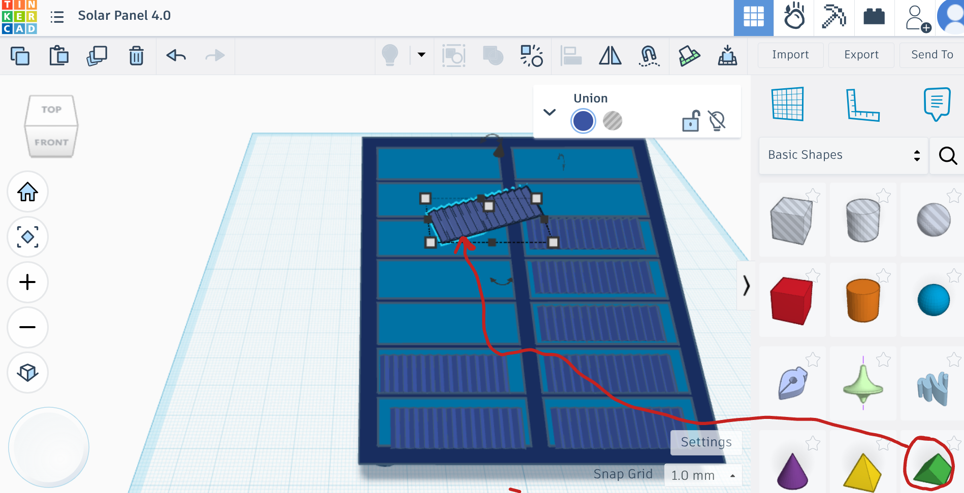This screenshot has height=493, width=964.
Task: Switch to 3D design grid view
Action: pyautogui.click(x=754, y=18)
